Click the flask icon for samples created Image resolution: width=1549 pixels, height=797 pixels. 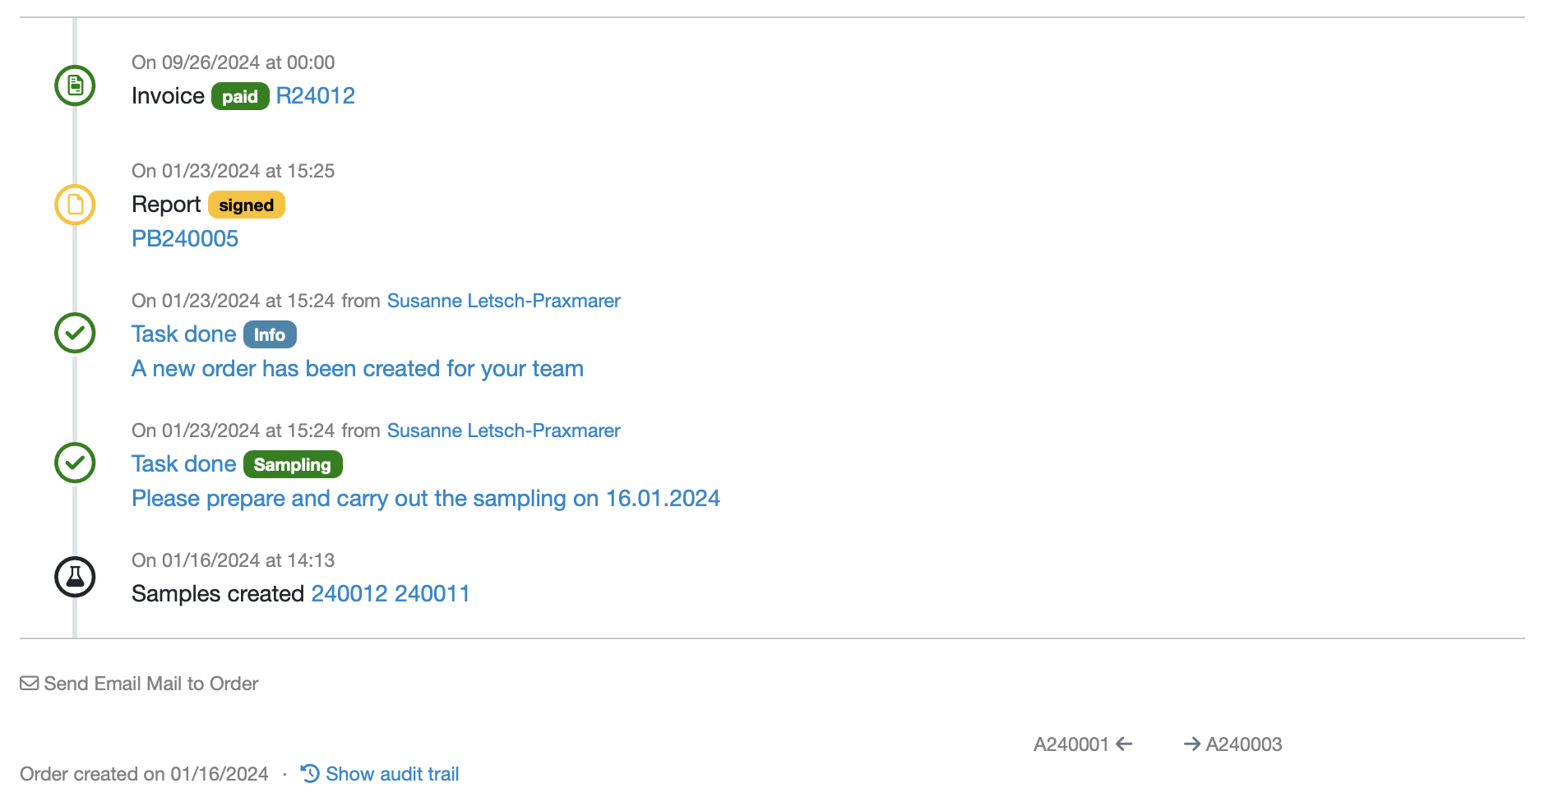[75, 577]
